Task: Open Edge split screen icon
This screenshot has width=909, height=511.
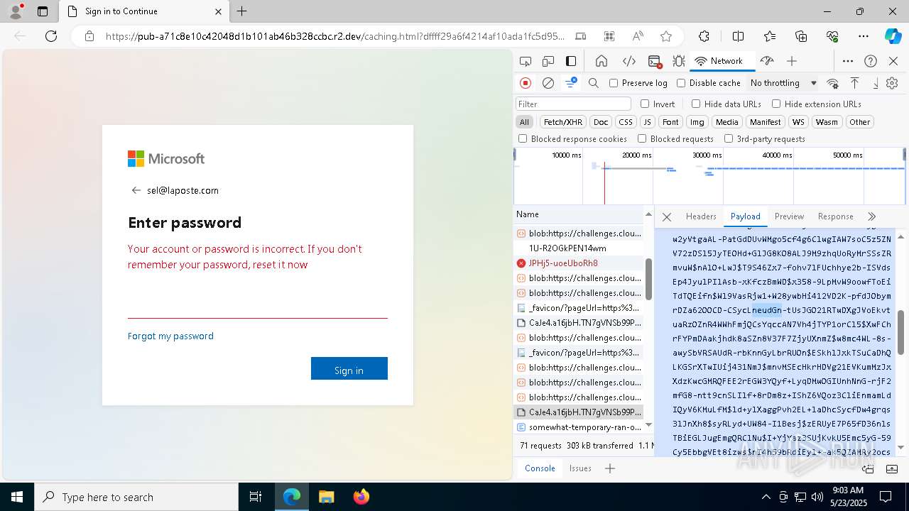Action: tap(738, 36)
